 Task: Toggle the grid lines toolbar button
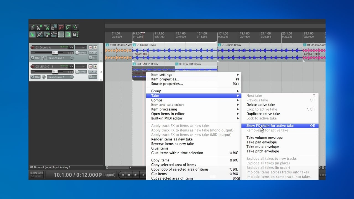click(61, 34)
